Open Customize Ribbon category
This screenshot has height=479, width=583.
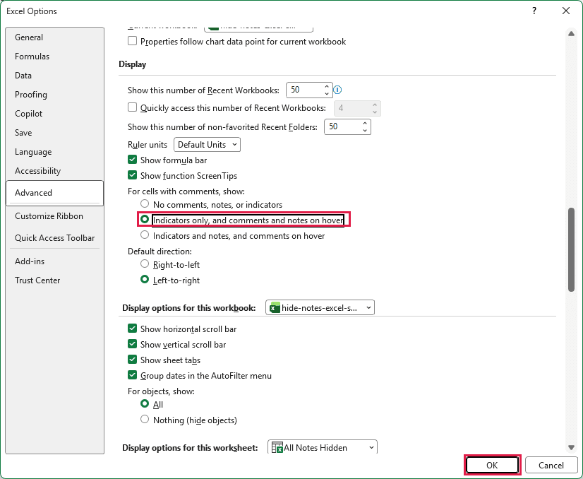click(54, 216)
